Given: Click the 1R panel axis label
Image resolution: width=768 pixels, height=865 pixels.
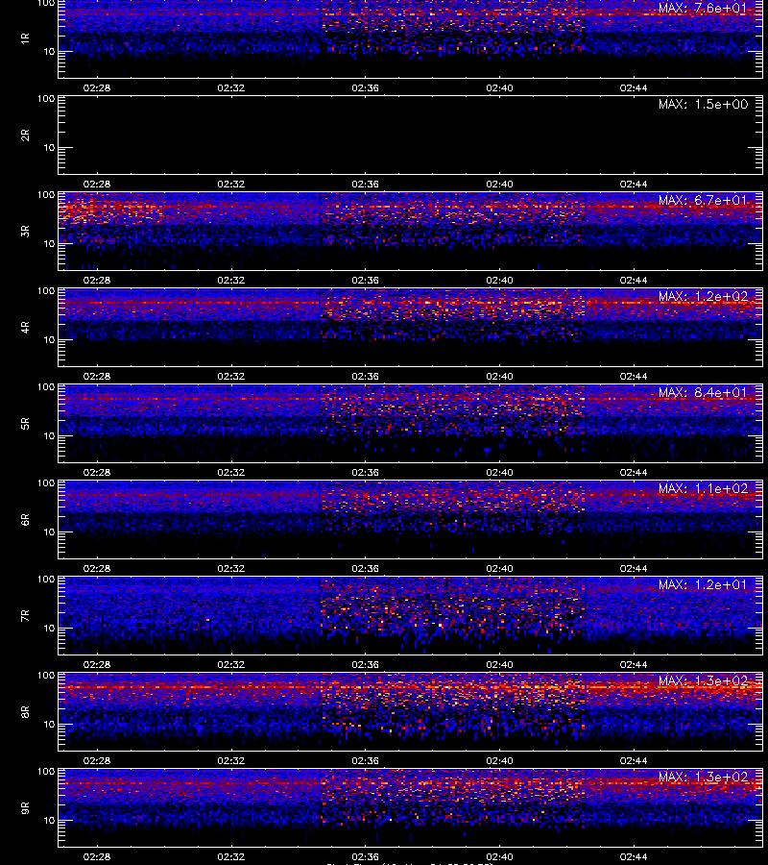Looking at the screenshot, I should 25,38.
